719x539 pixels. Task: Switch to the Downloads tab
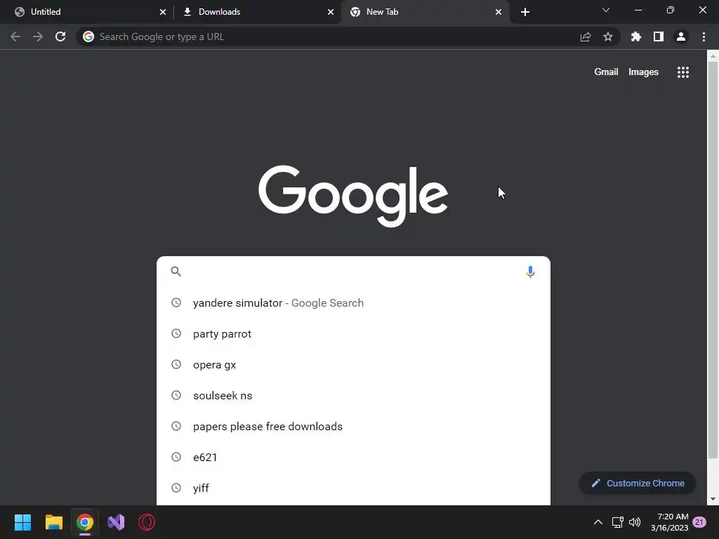257,12
